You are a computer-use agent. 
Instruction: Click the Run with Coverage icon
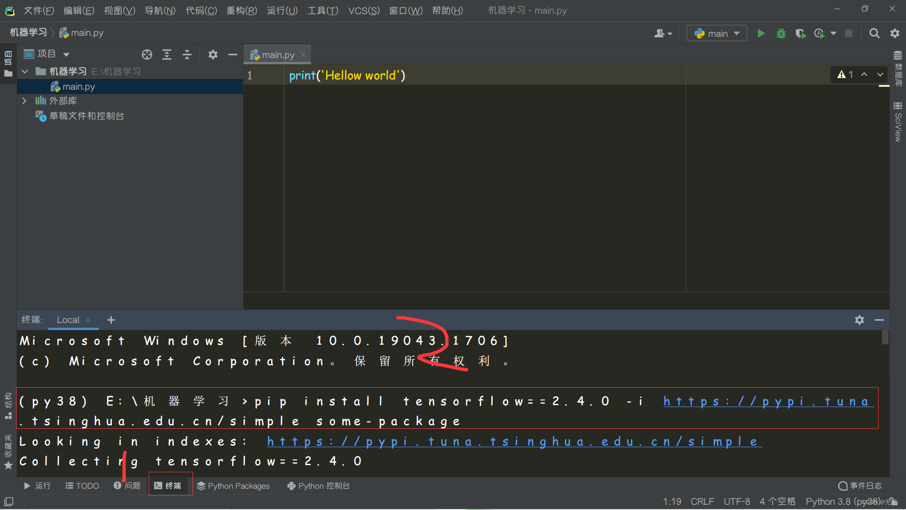tap(800, 34)
